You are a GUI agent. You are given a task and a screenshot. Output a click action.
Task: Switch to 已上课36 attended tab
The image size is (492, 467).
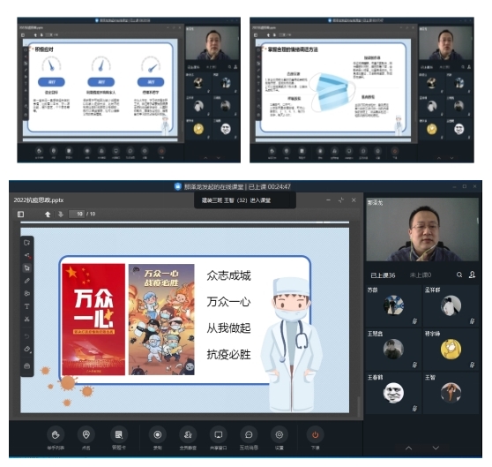[383, 275]
